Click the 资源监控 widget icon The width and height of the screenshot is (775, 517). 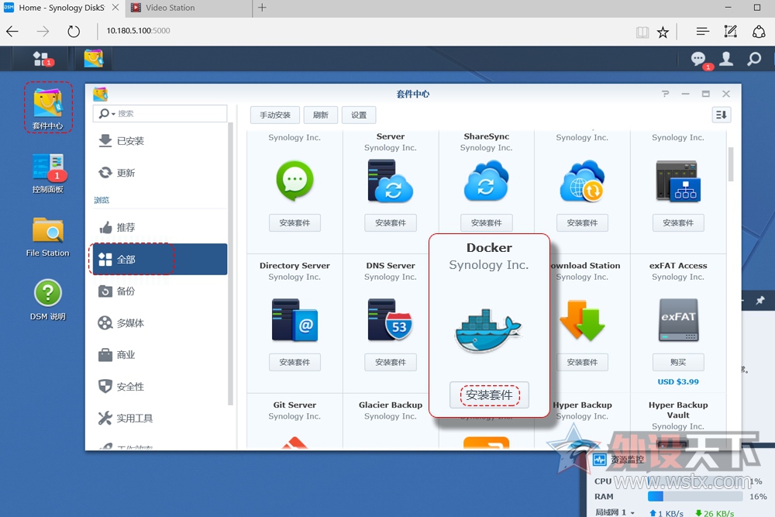pyautogui.click(x=600, y=460)
